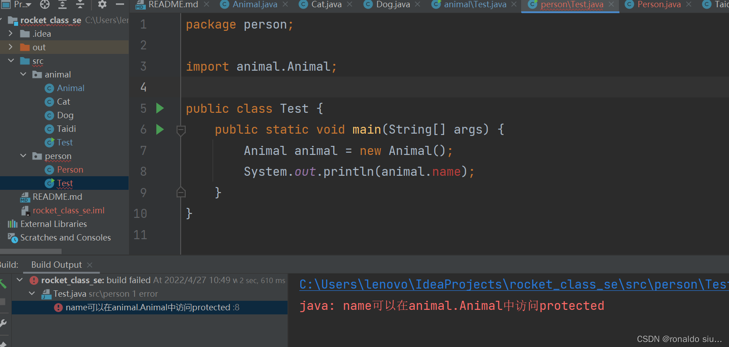Viewport: 729px width, 347px height.
Task: Click the collapse all icon in the Project toolbar
Action: coord(80,5)
